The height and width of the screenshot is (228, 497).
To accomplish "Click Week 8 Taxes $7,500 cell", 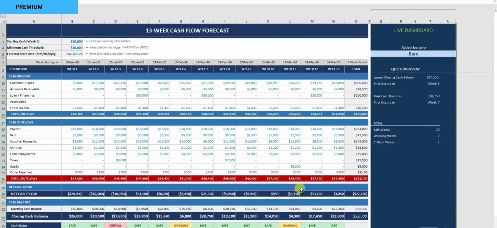I will (x=225, y=160).
